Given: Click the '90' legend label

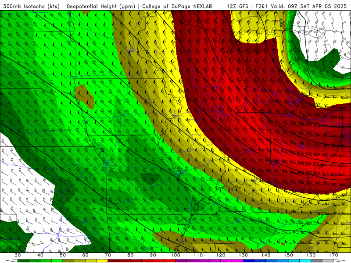Looking at the screenshot, I should [x=153, y=255].
